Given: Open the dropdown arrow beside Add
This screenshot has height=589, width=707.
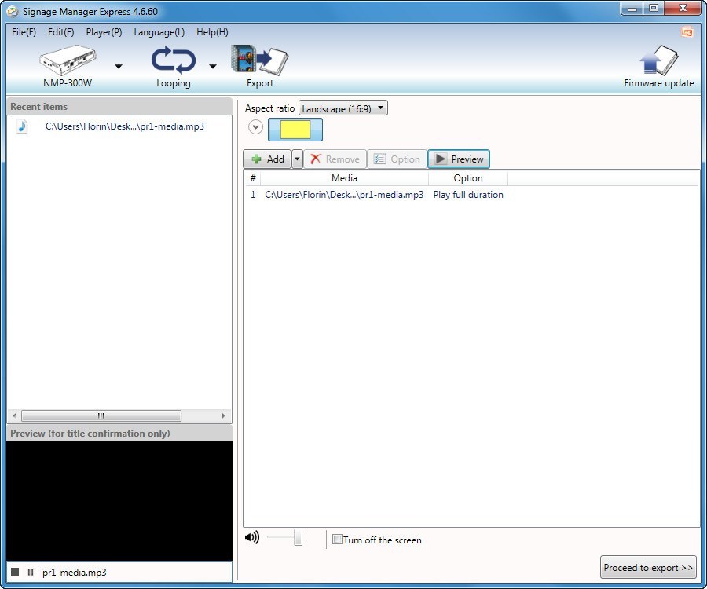Looking at the screenshot, I should point(296,159).
